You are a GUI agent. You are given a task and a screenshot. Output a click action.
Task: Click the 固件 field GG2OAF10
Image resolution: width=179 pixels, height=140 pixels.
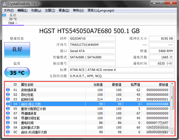(x=92, y=39)
